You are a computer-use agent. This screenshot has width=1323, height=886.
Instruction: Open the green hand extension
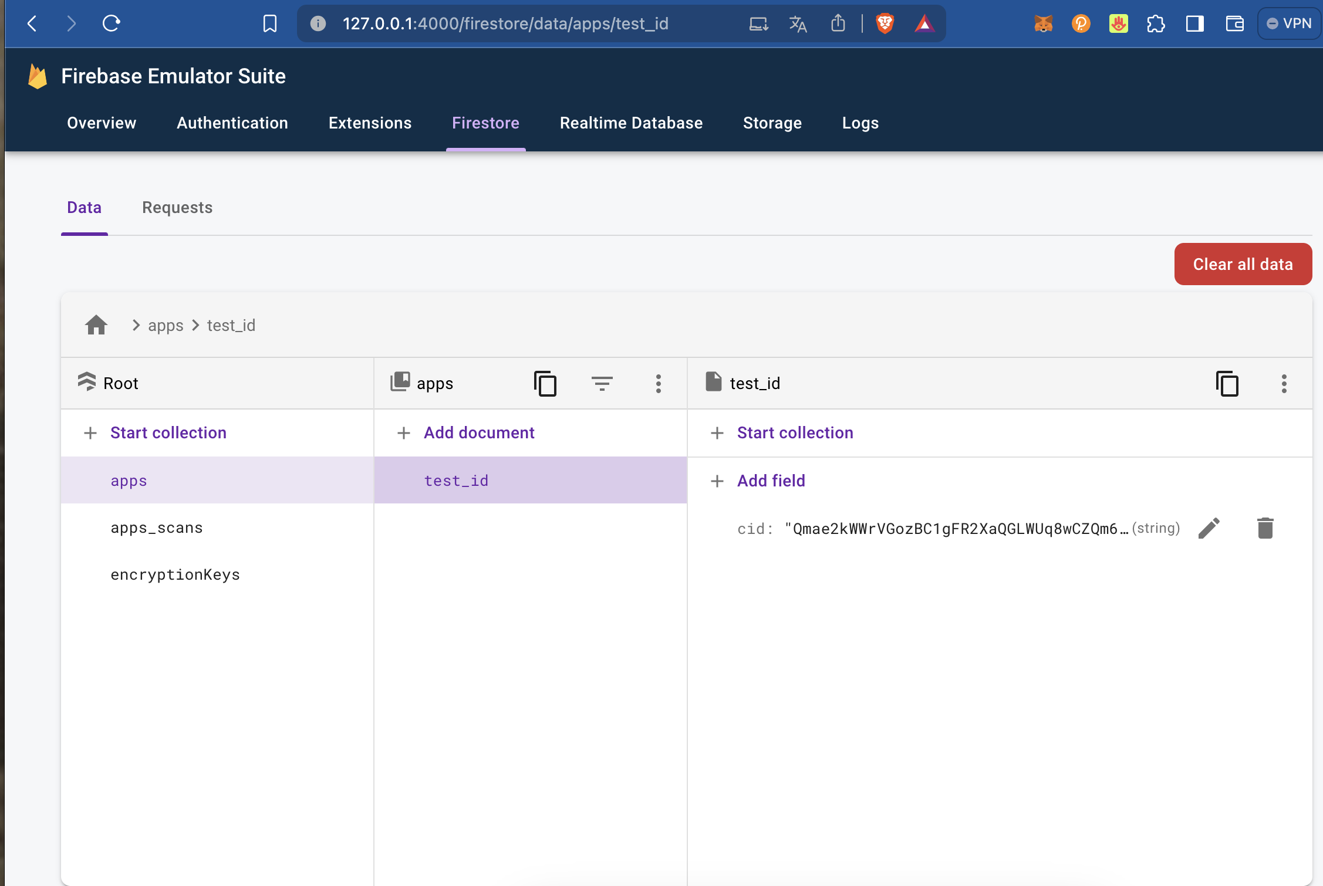[x=1118, y=23]
